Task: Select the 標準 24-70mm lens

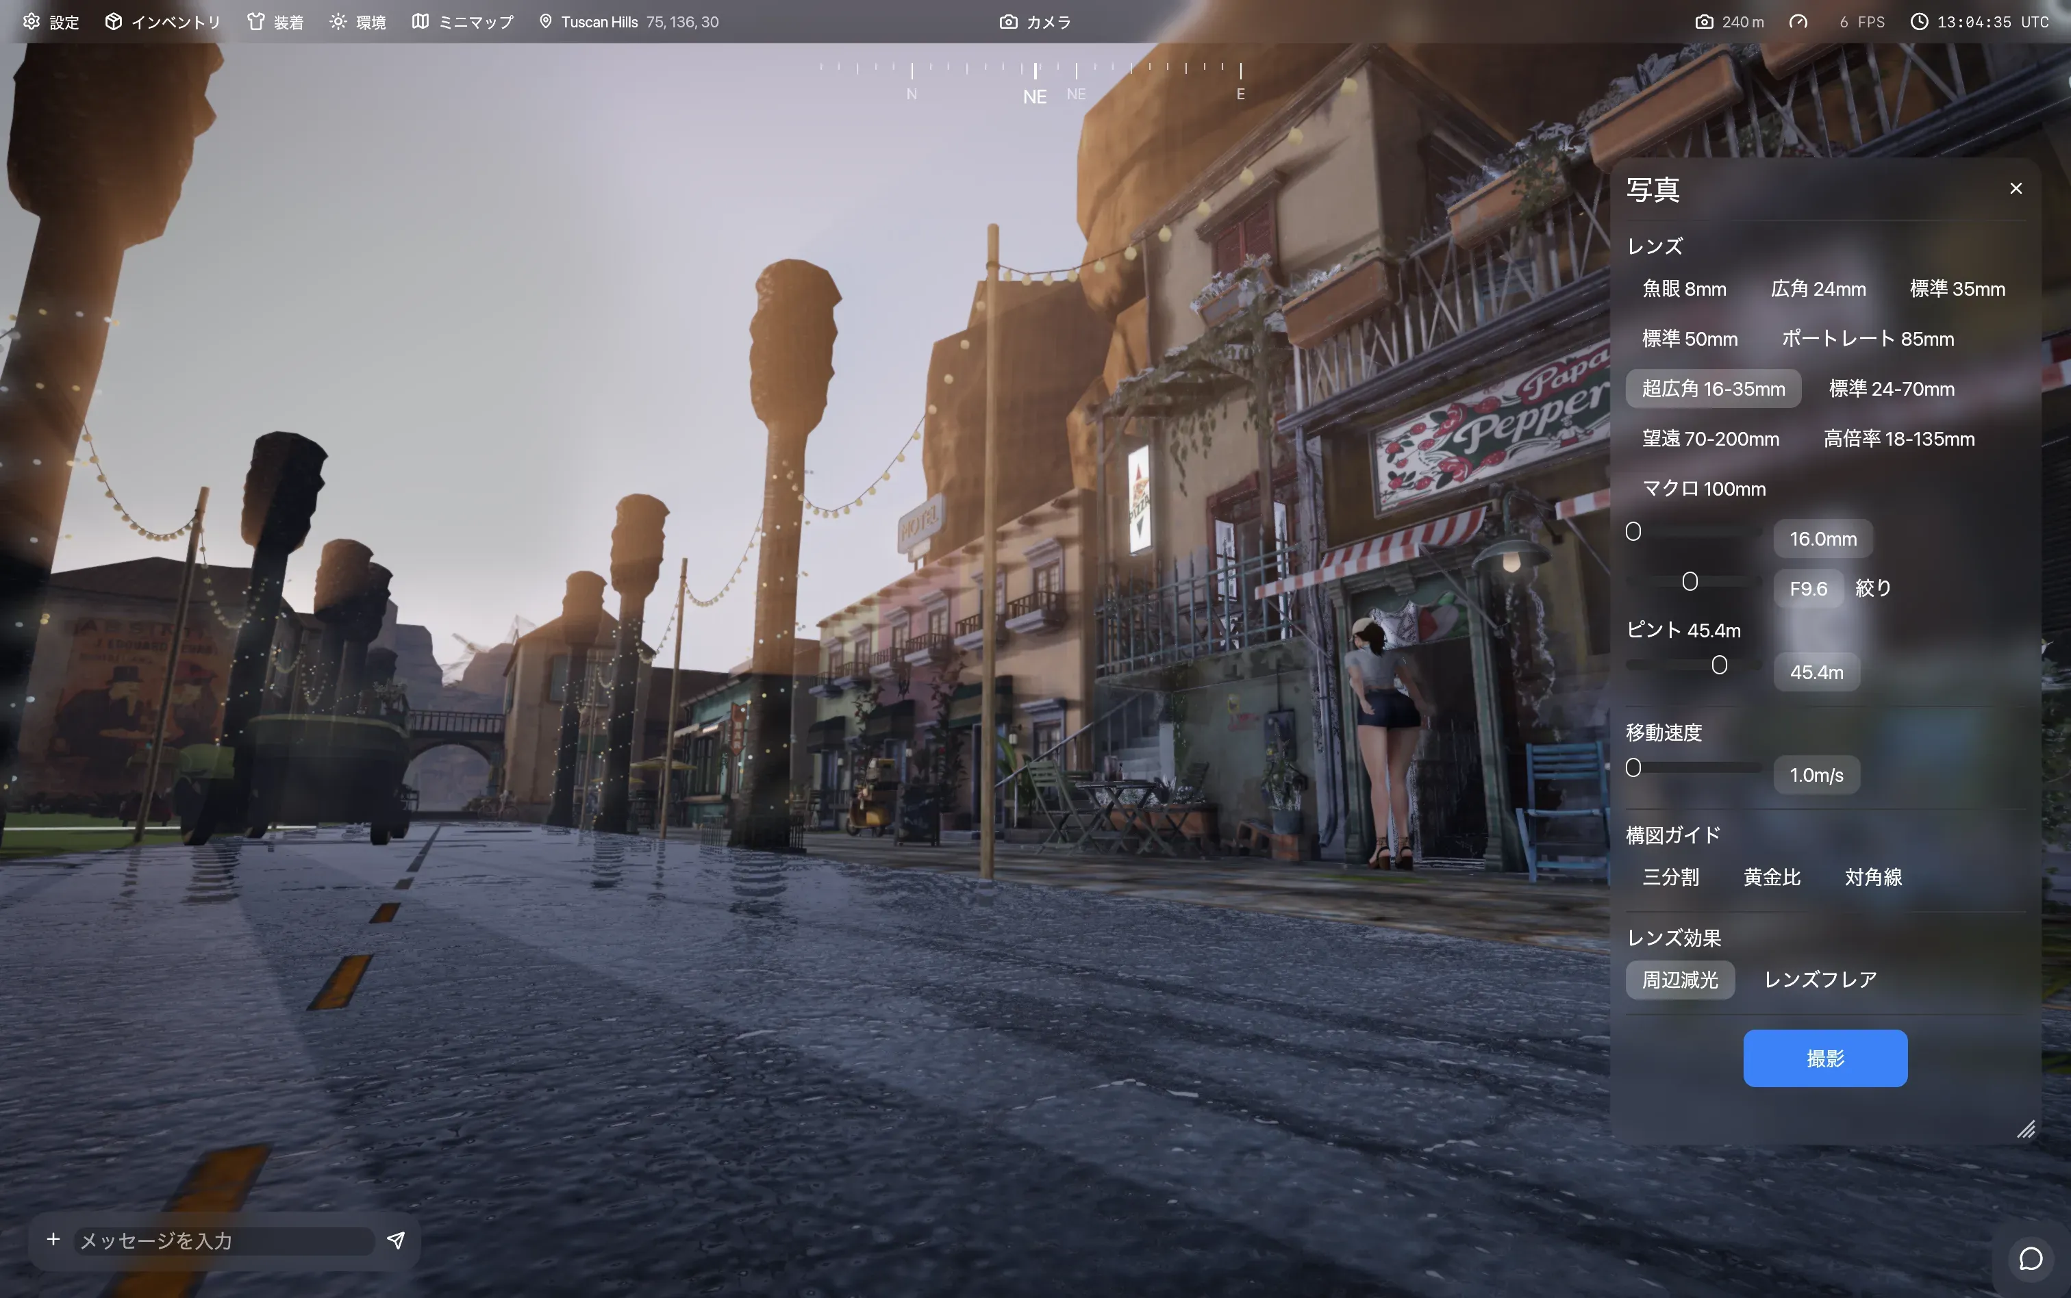Action: click(1892, 389)
